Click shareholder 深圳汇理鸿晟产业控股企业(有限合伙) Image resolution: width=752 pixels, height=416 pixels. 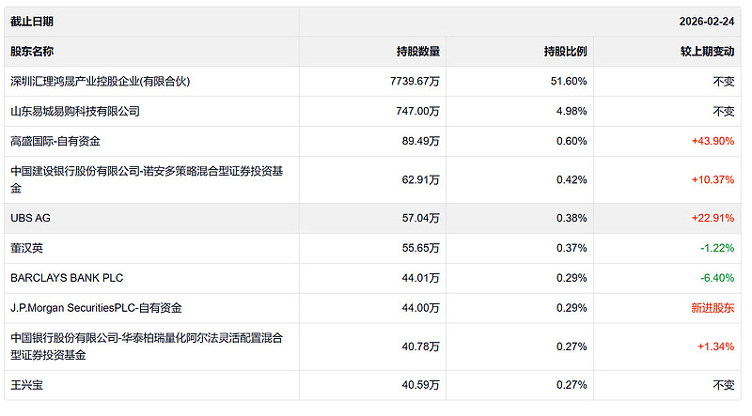tap(101, 82)
